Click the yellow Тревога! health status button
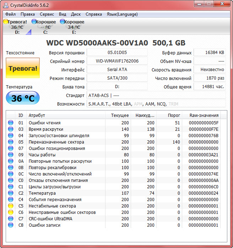233x248 pixels. tap(23, 68)
